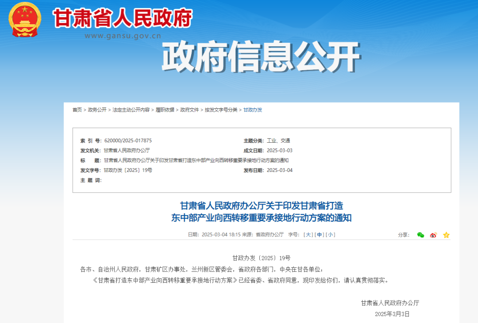The width and height of the screenshot is (478, 323).
Task: Select 政府文件 in the breadcrumb path
Action: [189, 110]
